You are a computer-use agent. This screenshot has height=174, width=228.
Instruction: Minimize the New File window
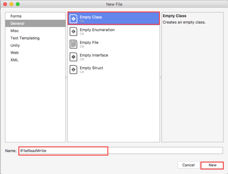point(11,4)
